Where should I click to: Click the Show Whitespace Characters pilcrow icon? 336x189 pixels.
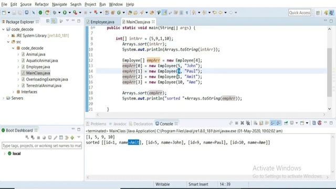point(187,13)
